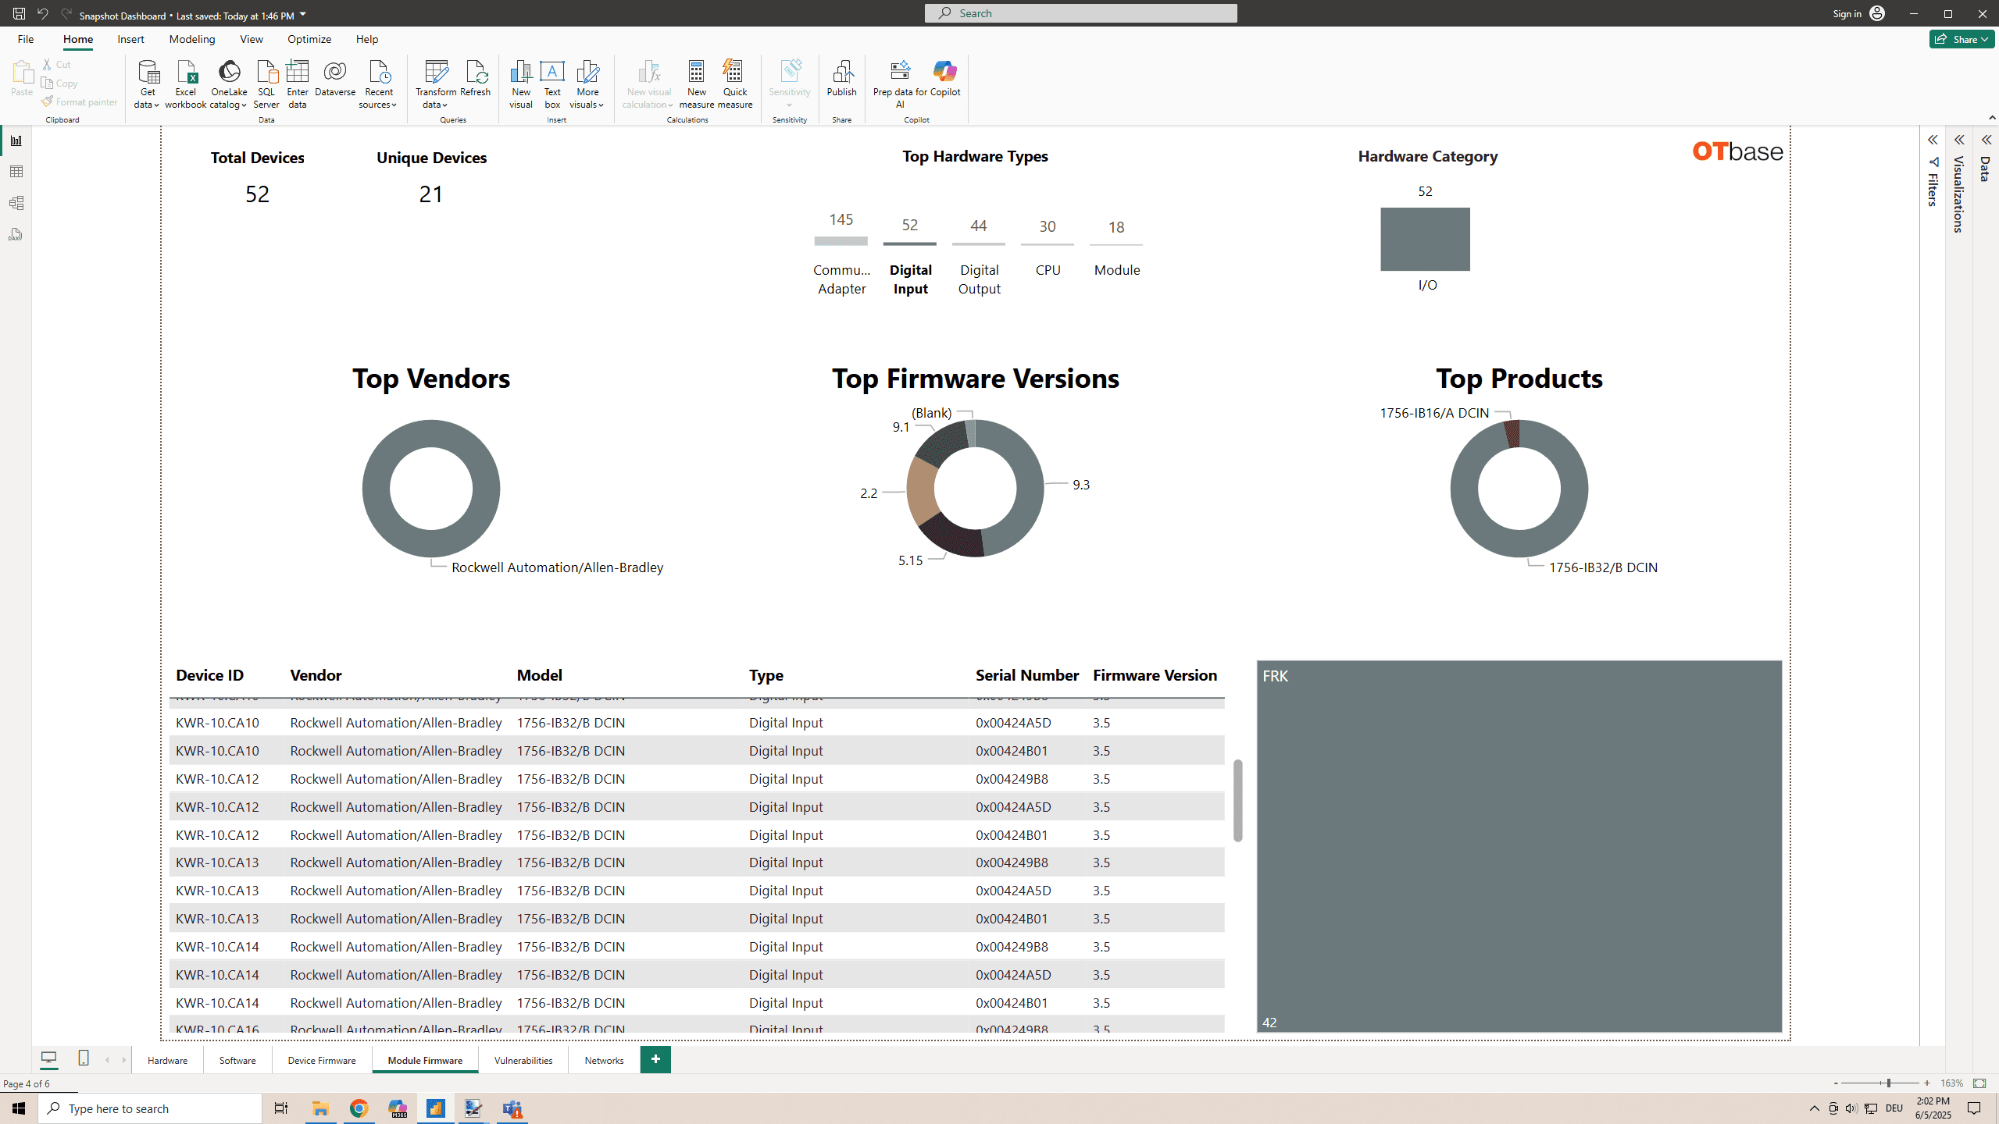Image resolution: width=1999 pixels, height=1124 pixels.
Task: Insert a New visual
Action: pyautogui.click(x=521, y=84)
